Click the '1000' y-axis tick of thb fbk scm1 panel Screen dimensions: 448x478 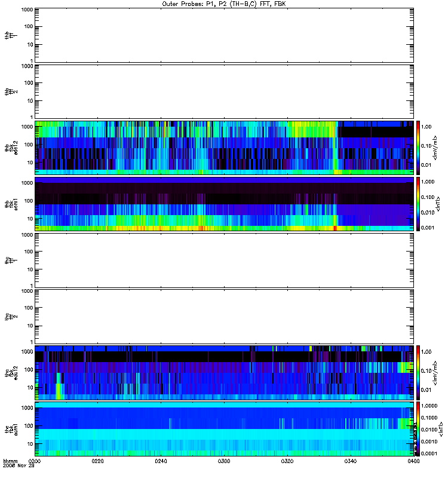pyautogui.click(x=27, y=183)
